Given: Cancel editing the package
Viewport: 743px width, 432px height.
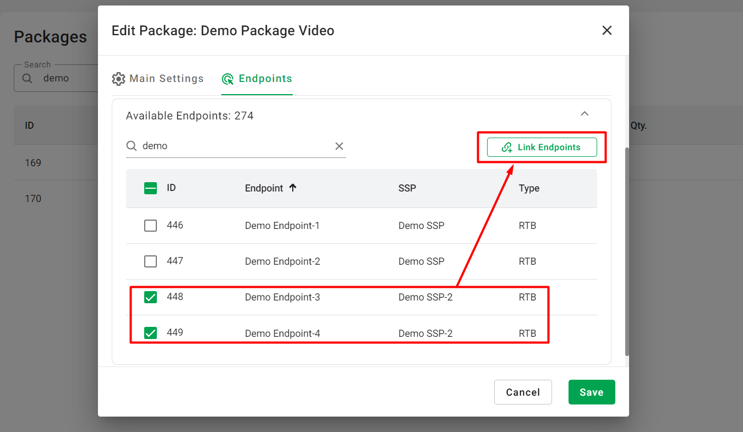Looking at the screenshot, I should (x=522, y=392).
